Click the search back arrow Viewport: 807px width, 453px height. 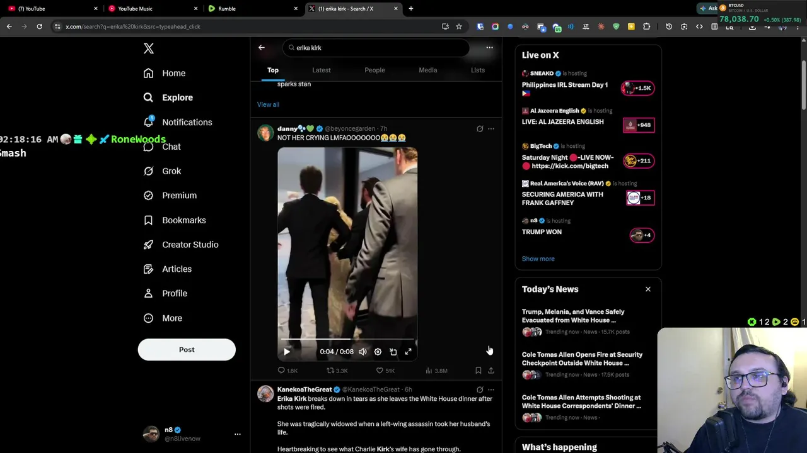point(262,48)
